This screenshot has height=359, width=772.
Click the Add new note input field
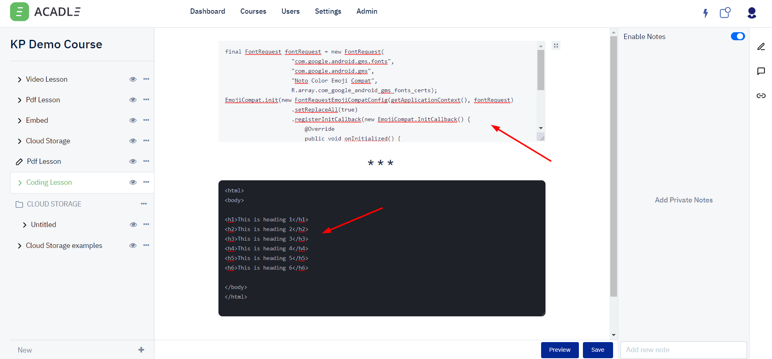683,350
